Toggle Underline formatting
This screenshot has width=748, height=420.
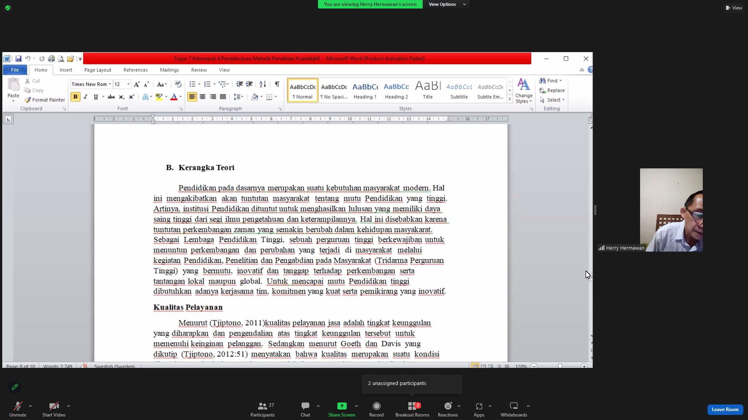[x=95, y=97]
